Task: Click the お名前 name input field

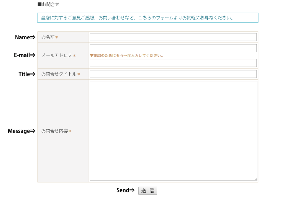Action: (x=173, y=37)
